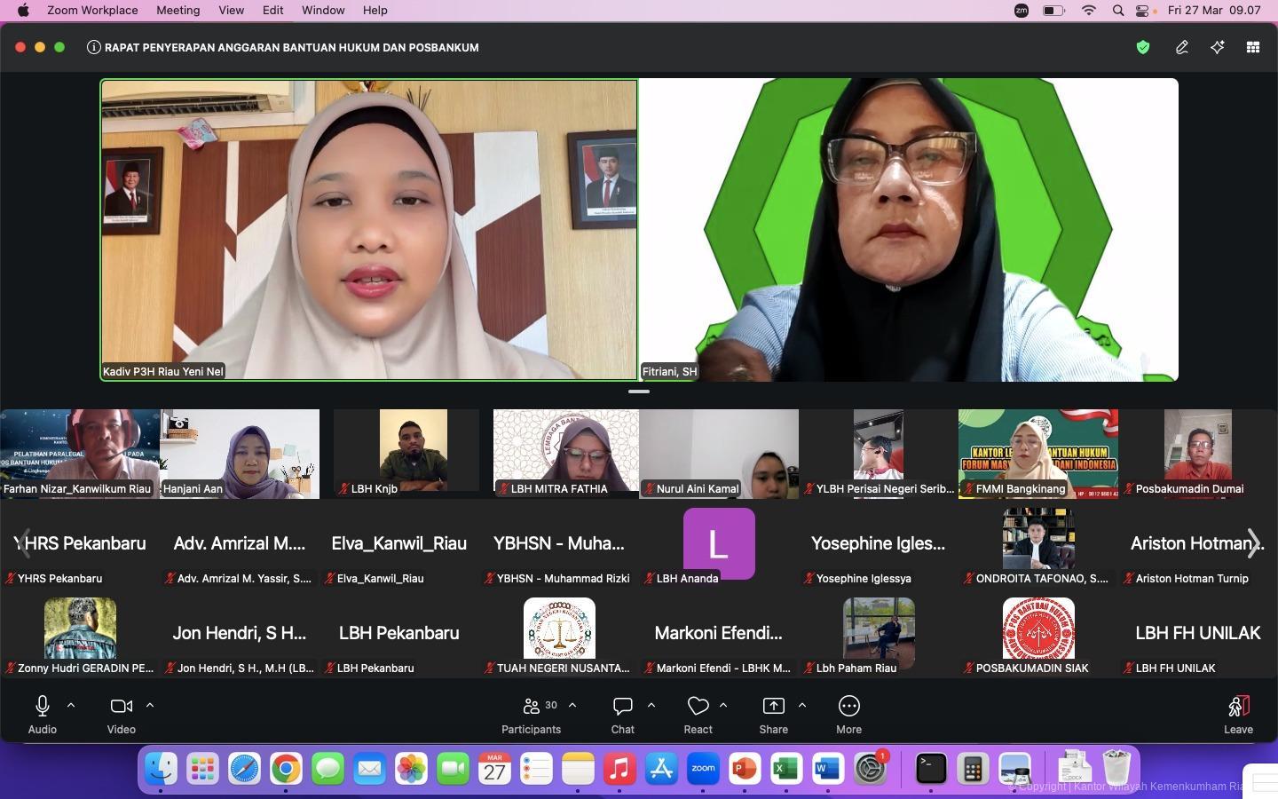Viewport: 1278px width, 799px height.
Task: Expand the video settings chevron
Action: click(x=150, y=706)
